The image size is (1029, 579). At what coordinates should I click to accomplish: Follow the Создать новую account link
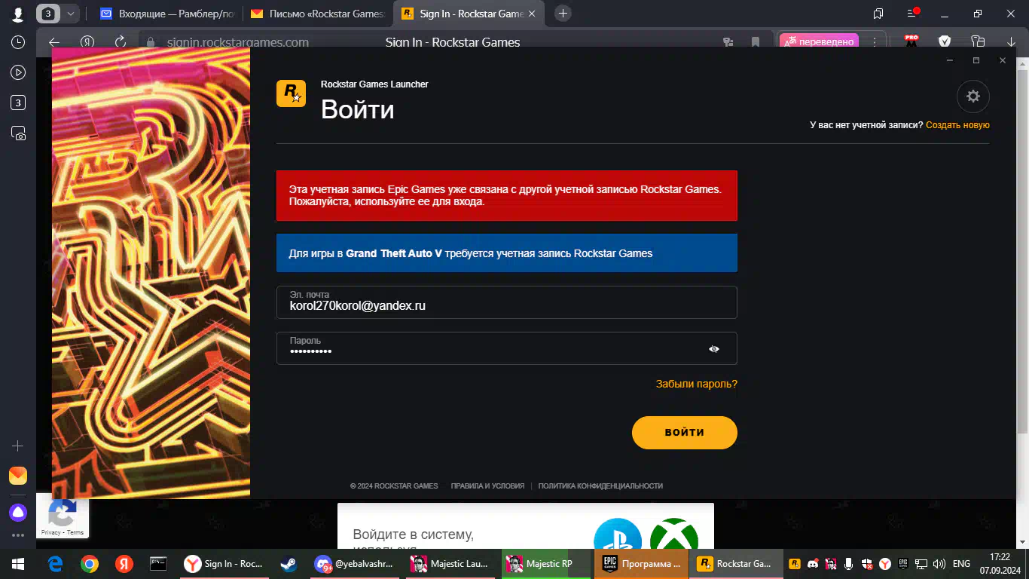pyautogui.click(x=957, y=125)
